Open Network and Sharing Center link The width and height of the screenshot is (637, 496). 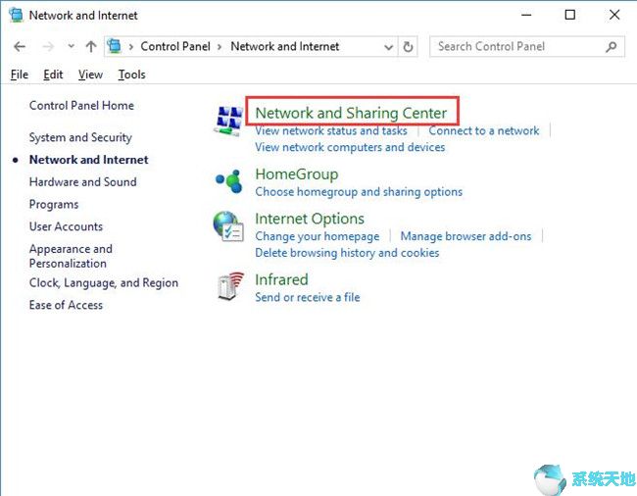(x=351, y=113)
